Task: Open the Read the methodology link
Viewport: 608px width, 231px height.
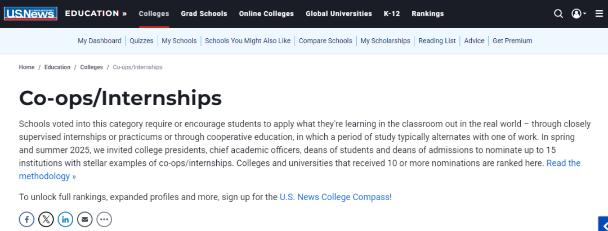Action: click(563, 163)
